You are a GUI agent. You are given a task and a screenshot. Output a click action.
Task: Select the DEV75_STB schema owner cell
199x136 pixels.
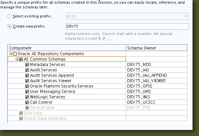pyautogui.click(x=157, y=108)
